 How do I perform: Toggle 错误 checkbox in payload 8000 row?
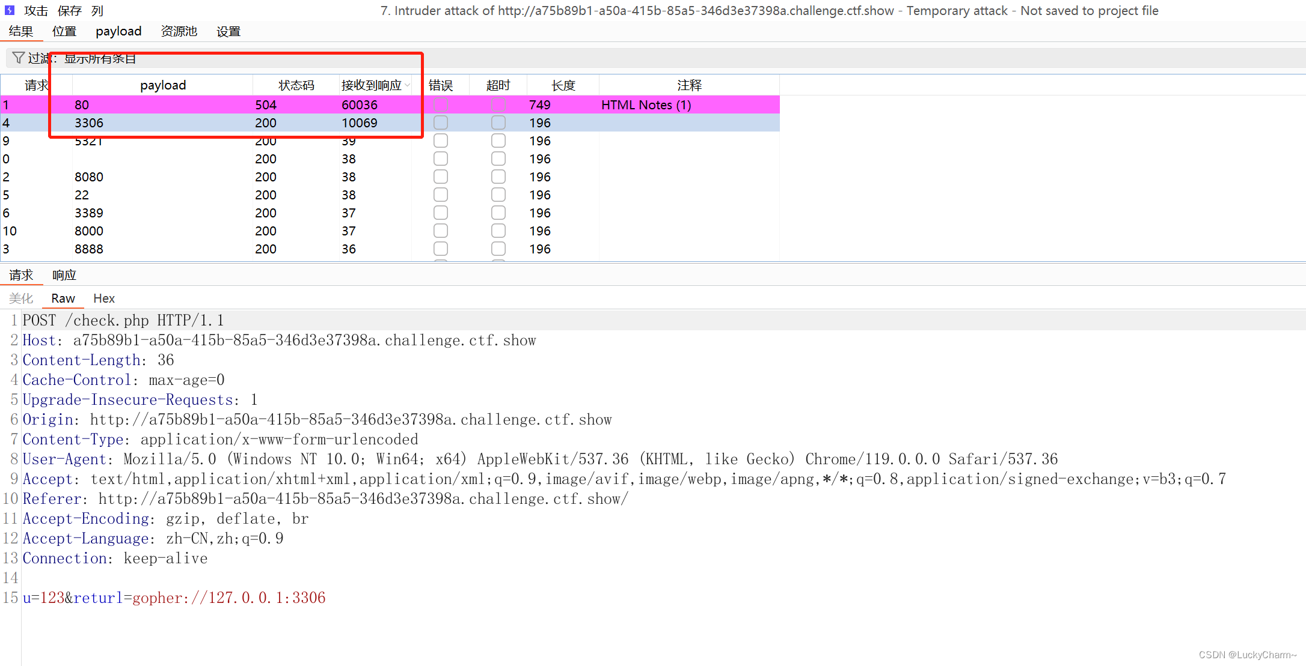point(441,231)
